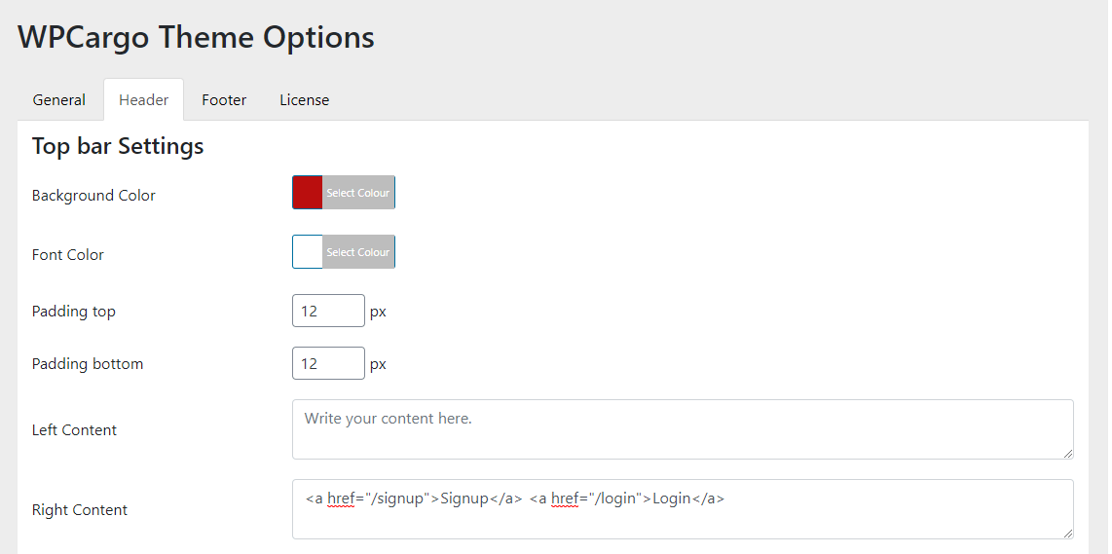
Task: Focus the Padding top input field
Action: [x=328, y=311]
